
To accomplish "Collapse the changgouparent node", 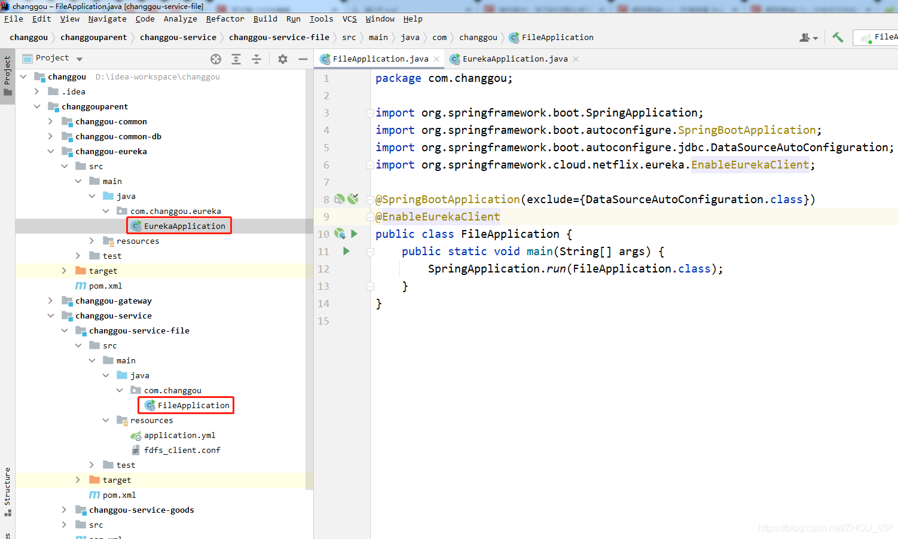I will pyautogui.click(x=37, y=106).
